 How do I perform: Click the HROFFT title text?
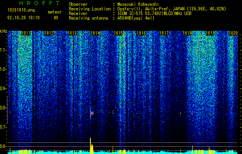pos(40,3)
